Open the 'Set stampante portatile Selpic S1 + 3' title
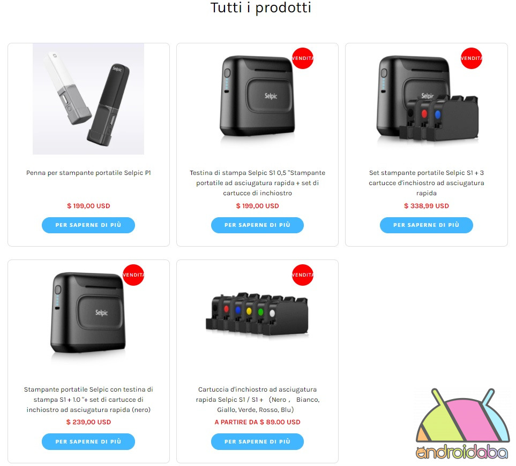This screenshot has width=516, height=466. point(427,183)
